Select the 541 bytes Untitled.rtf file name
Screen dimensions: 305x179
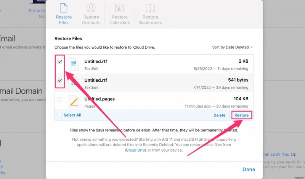96,80
